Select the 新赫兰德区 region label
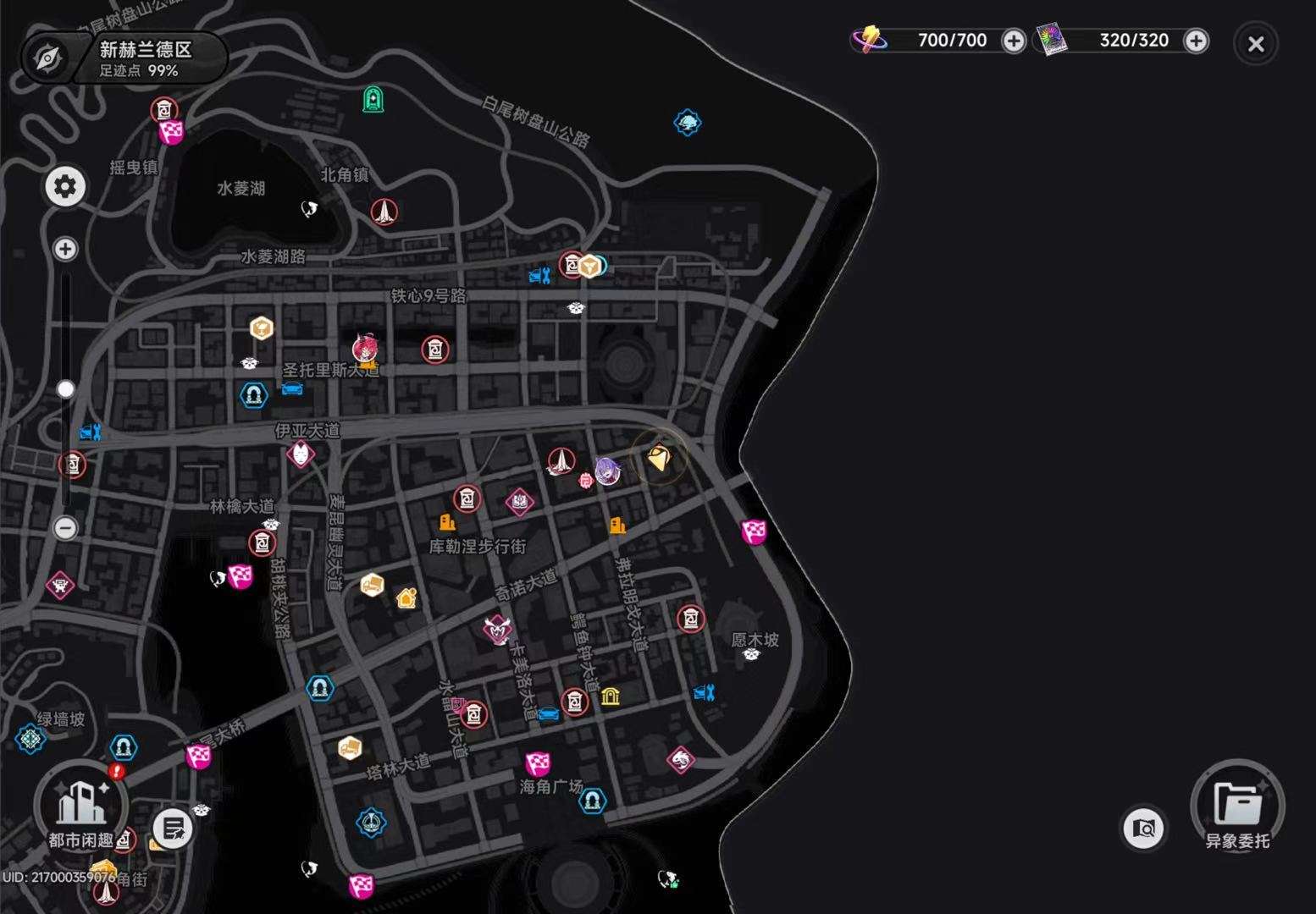The width and height of the screenshot is (1316, 914). 146,49
